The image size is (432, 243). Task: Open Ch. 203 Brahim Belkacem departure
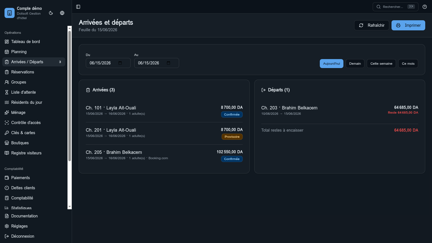click(x=340, y=111)
